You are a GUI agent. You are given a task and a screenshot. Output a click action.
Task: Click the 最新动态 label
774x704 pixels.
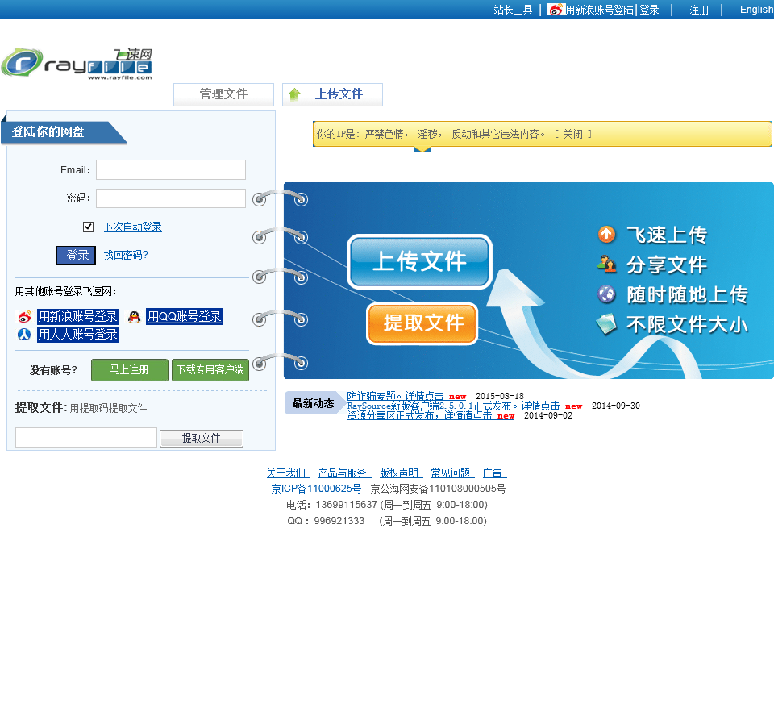[x=313, y=403]
